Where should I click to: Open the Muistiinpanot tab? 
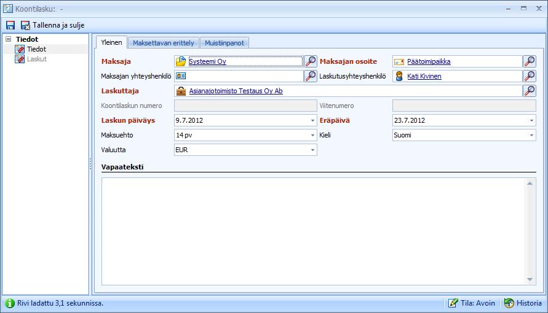coord(224,43)
